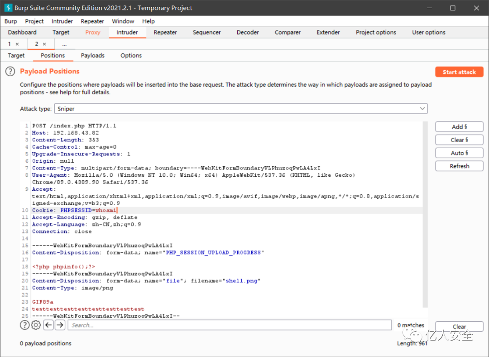
Task: Click the shell.png filename value
Action: (x=241, y=281)
